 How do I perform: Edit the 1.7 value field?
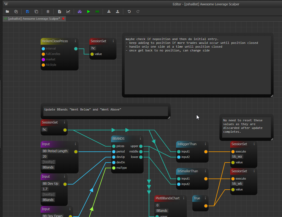click(x=45, y=189)
